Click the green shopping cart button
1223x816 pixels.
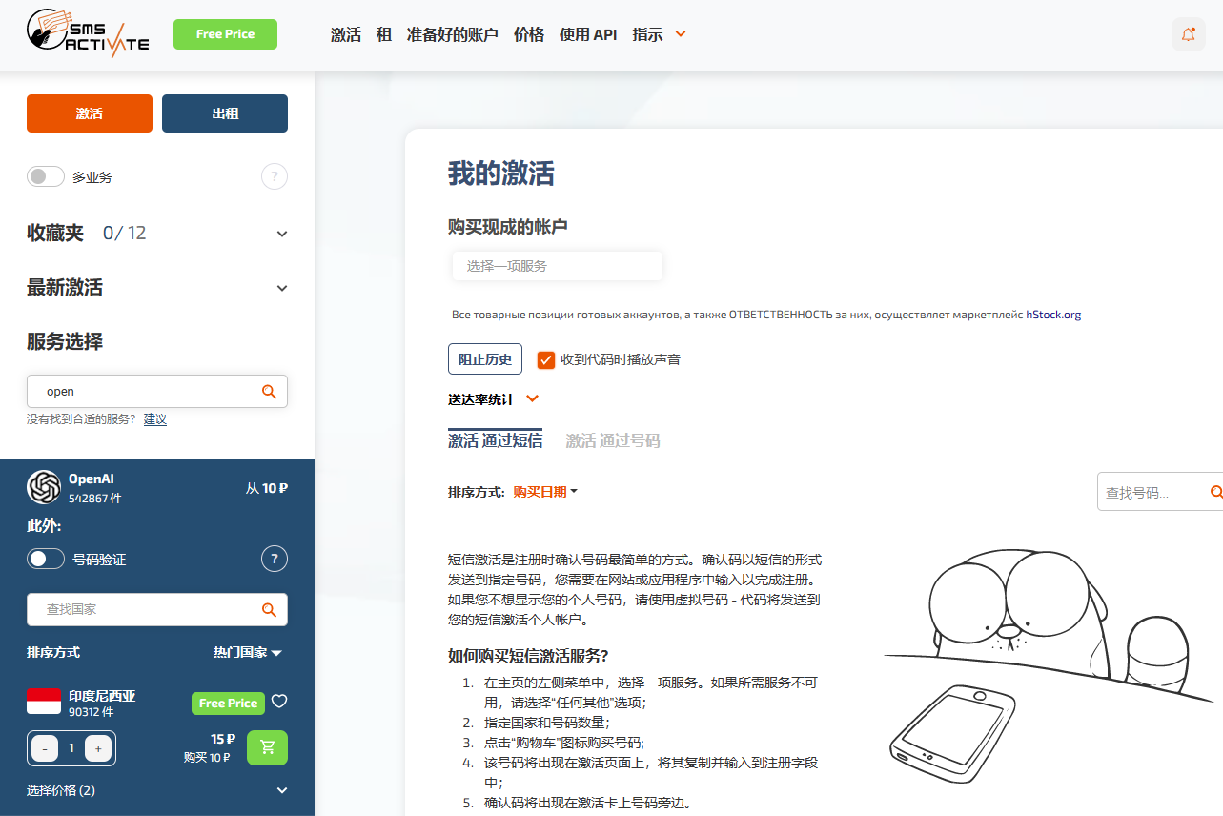267,747
